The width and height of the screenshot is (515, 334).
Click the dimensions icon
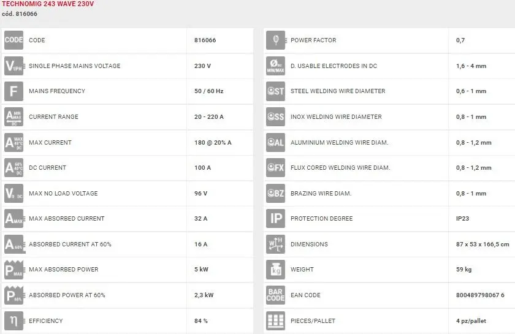coord(275,245)
